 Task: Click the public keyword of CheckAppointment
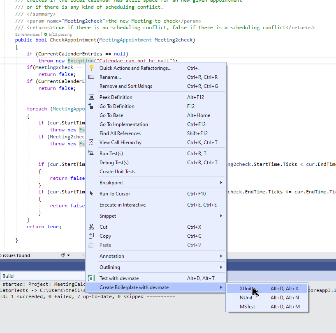point(23,40)
